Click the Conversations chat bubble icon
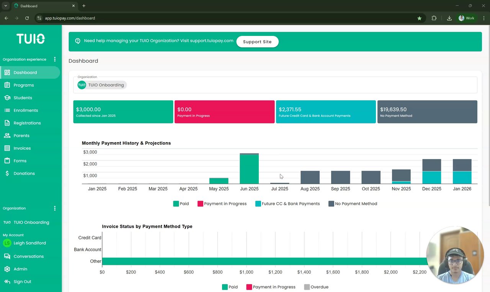Viewport: 490px width, 292px height. click(7, 256)
